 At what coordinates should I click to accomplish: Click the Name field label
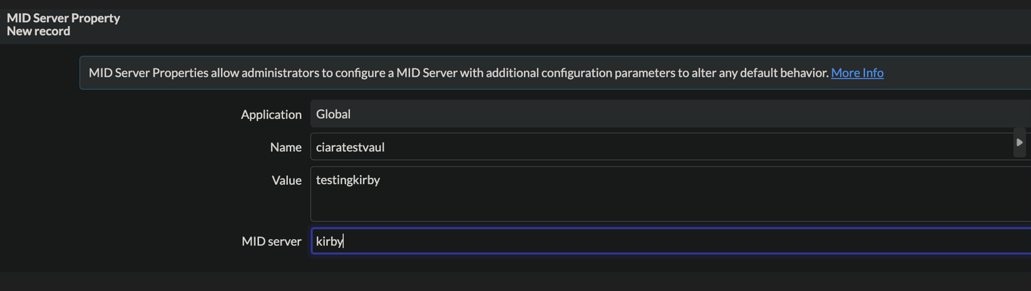pos(285,147)
